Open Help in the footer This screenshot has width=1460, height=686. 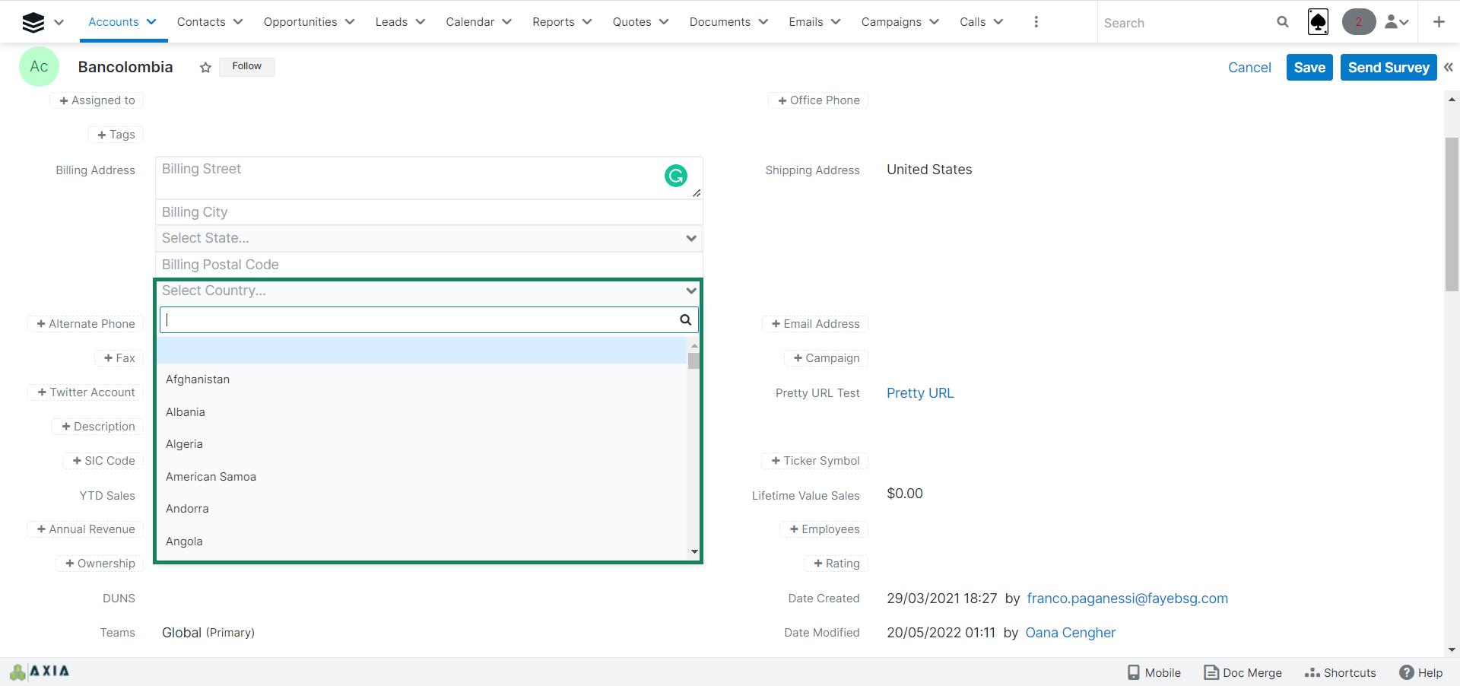click(x=1420, y=672)
